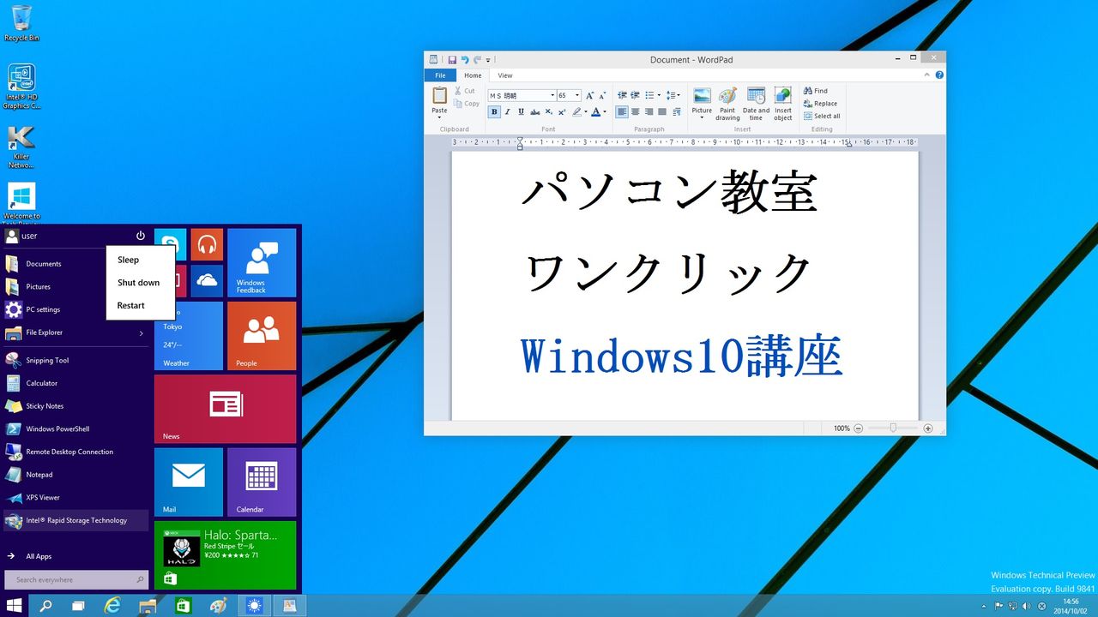Open the File menu in WordPad
Viewport: 1098px width, 617px height.
click(x=440, y=75)
